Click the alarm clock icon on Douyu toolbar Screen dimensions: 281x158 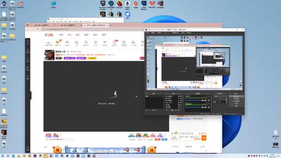point(124,42)
